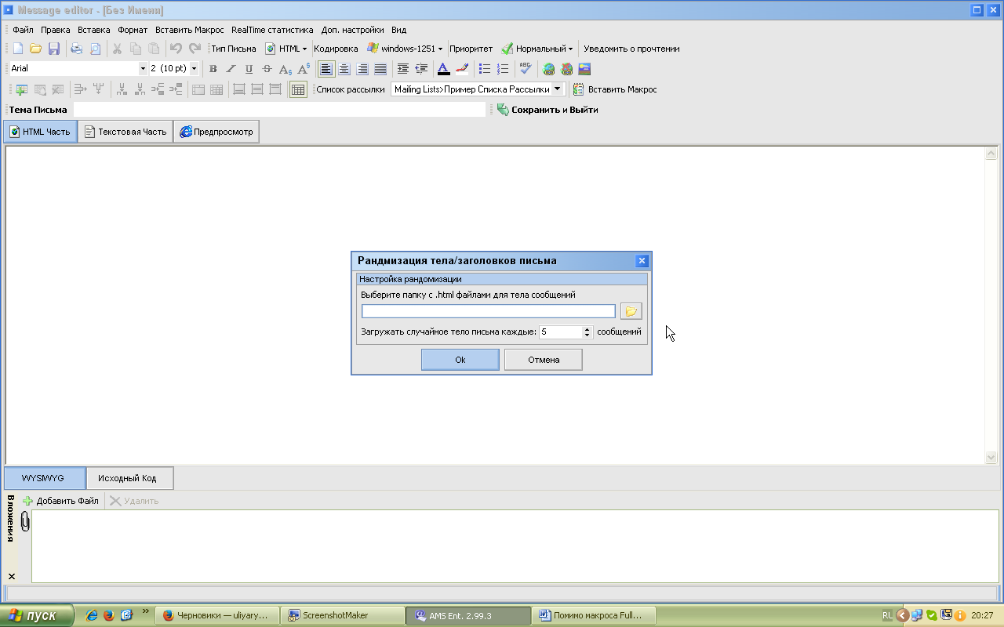Image resolution: width=1004 pixels, height=627 pixels.
Task: Apply subscript formatting icon
Action: (x=286, y=69)
